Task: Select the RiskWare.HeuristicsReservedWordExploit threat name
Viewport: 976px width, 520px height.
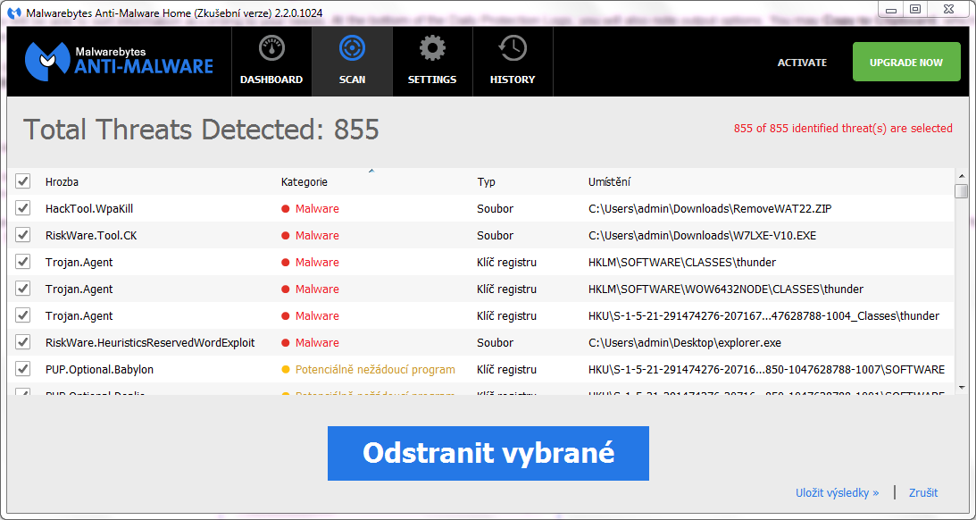Action: coord(150,342)
